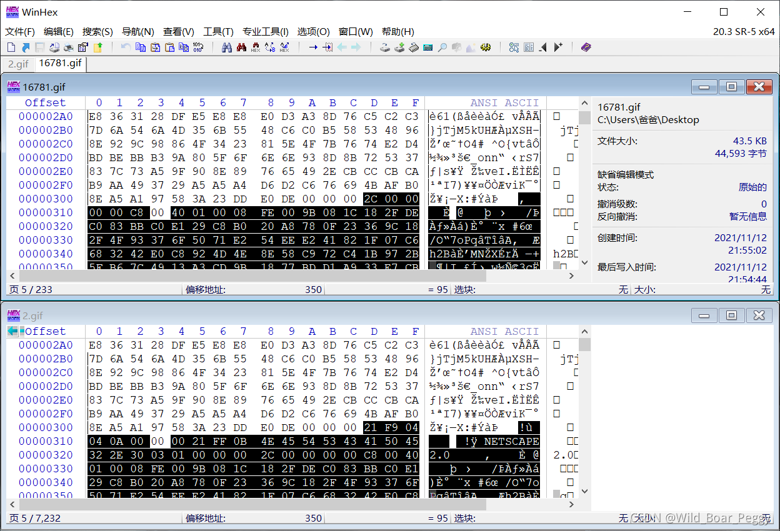This screenshot has width=780, height=531.
Task: Click the 44,593 字节 byte count
Action: 741,154
